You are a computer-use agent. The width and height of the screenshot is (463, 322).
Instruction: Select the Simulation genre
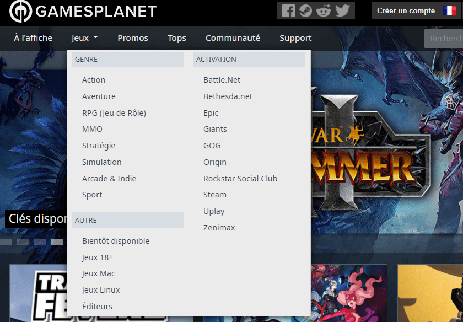coord(101,162)
